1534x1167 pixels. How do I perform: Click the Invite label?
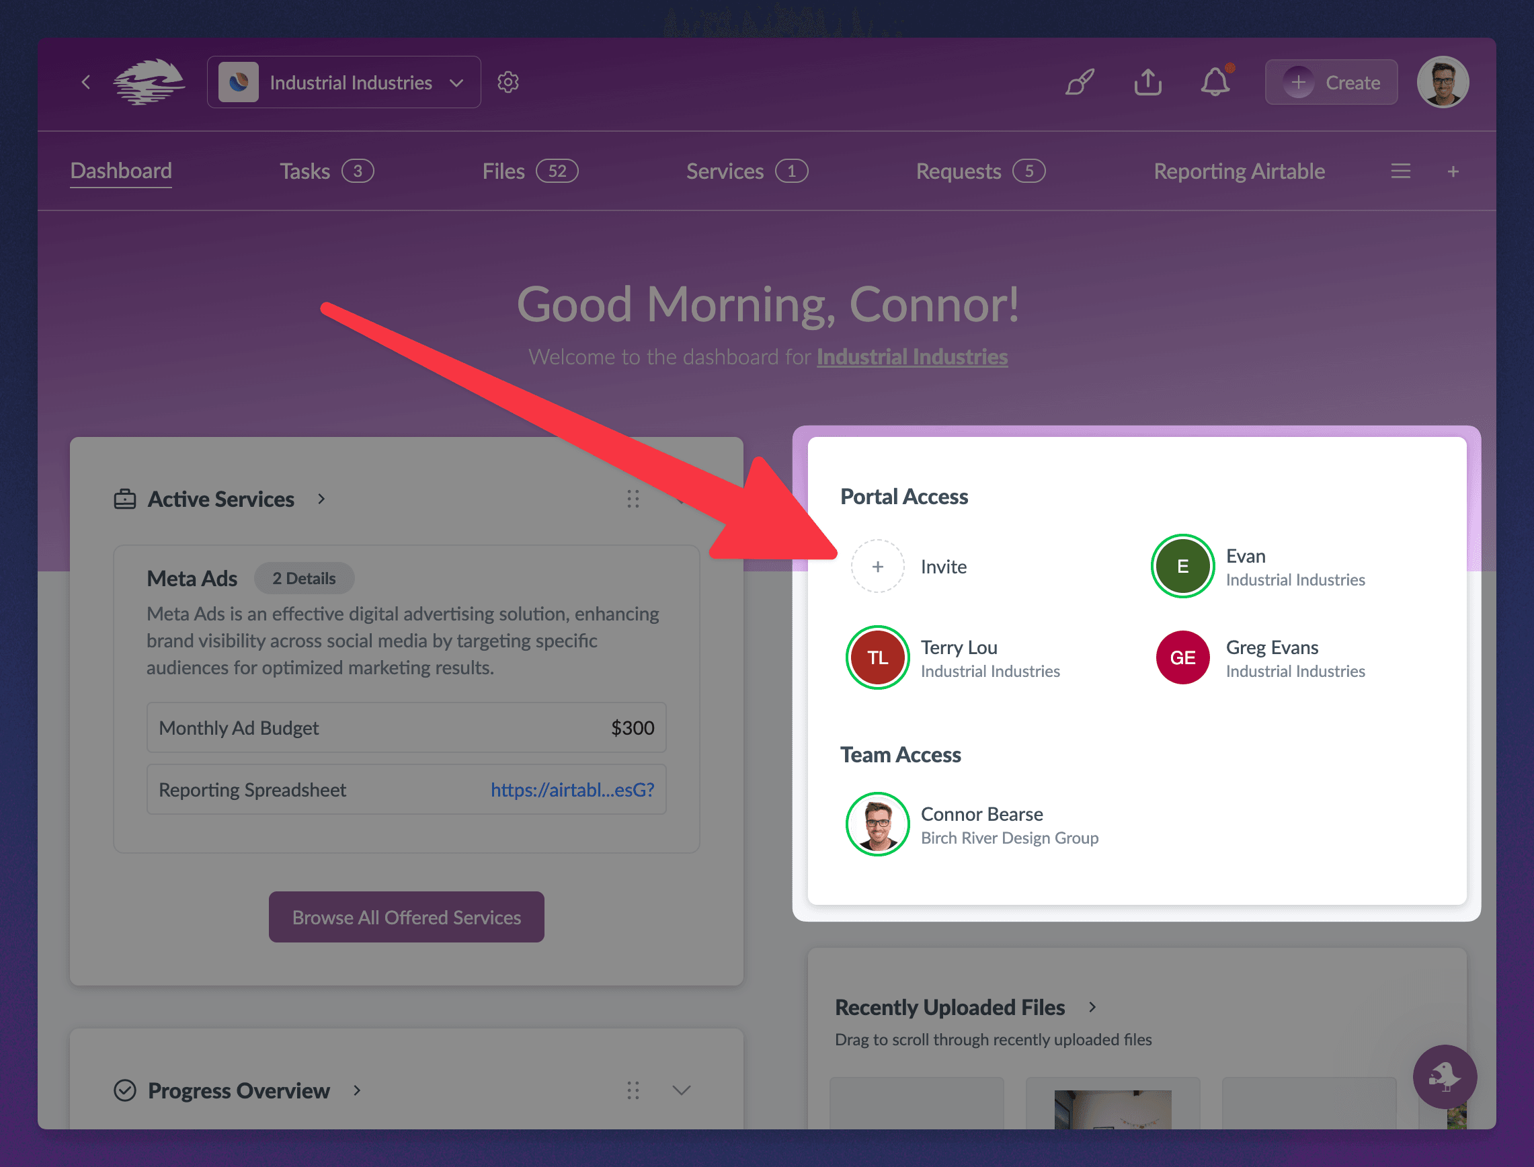[x=943, y=567]
